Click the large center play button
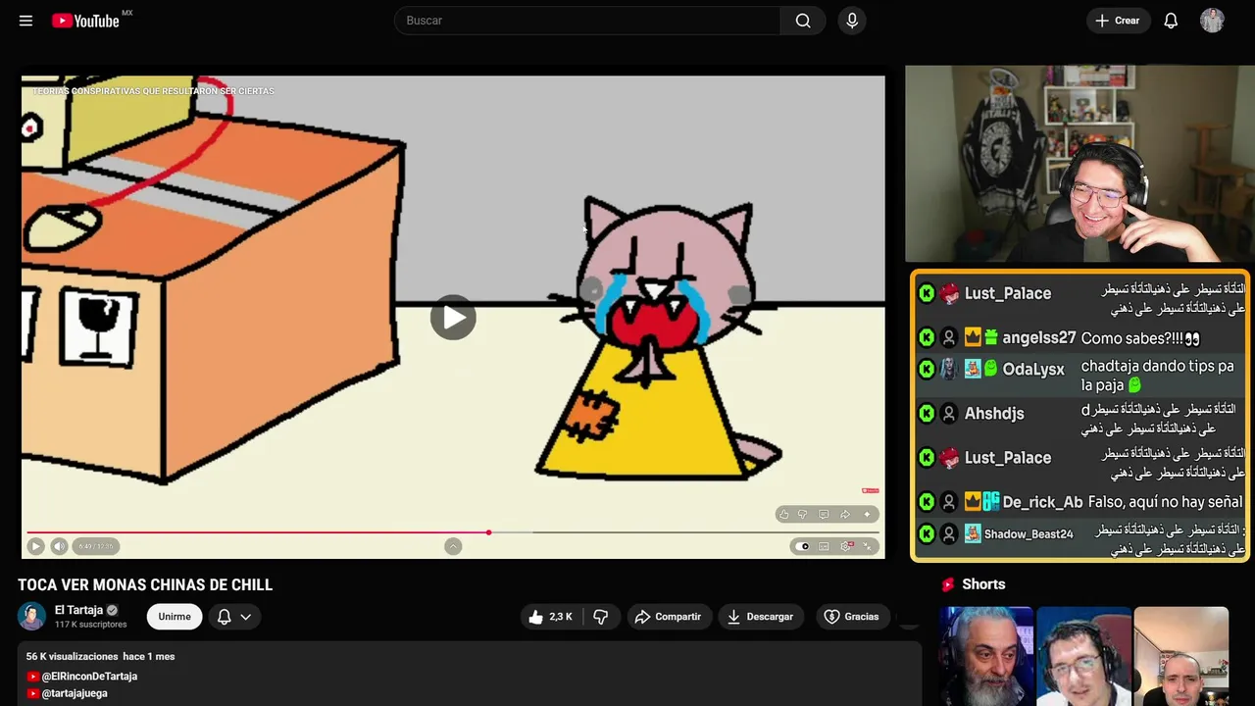 click(x=453, y=317)
